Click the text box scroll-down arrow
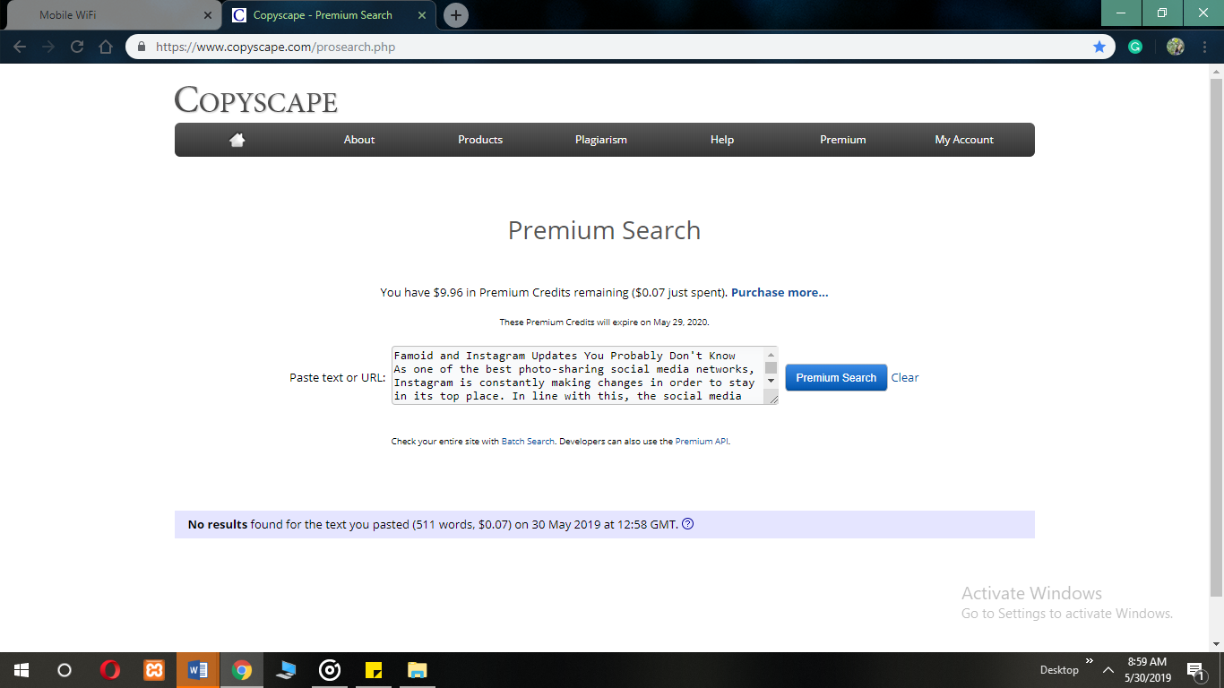 (x=771, y=382)
